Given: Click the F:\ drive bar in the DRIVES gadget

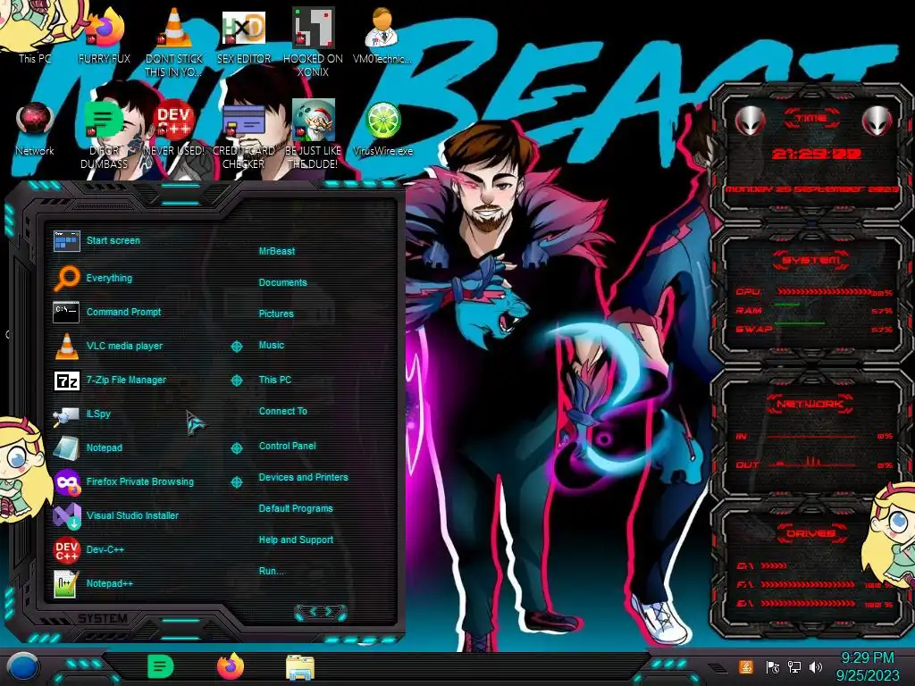Looking at the screenshot, I should [808, 584].
